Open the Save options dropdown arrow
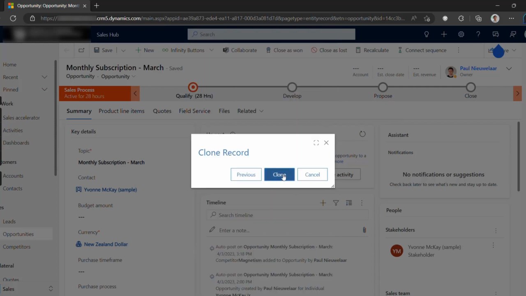526x296 pixels. point(123,50)
